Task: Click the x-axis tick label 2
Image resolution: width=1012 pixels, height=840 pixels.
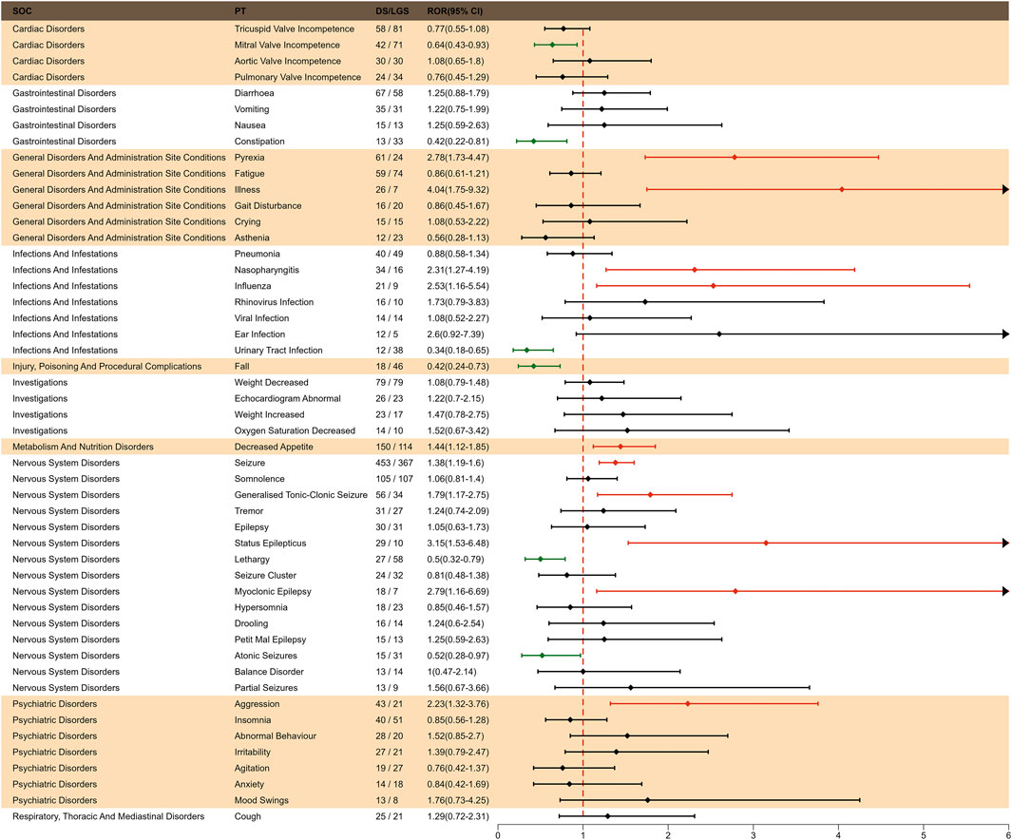Action: (x=668, y=835)
